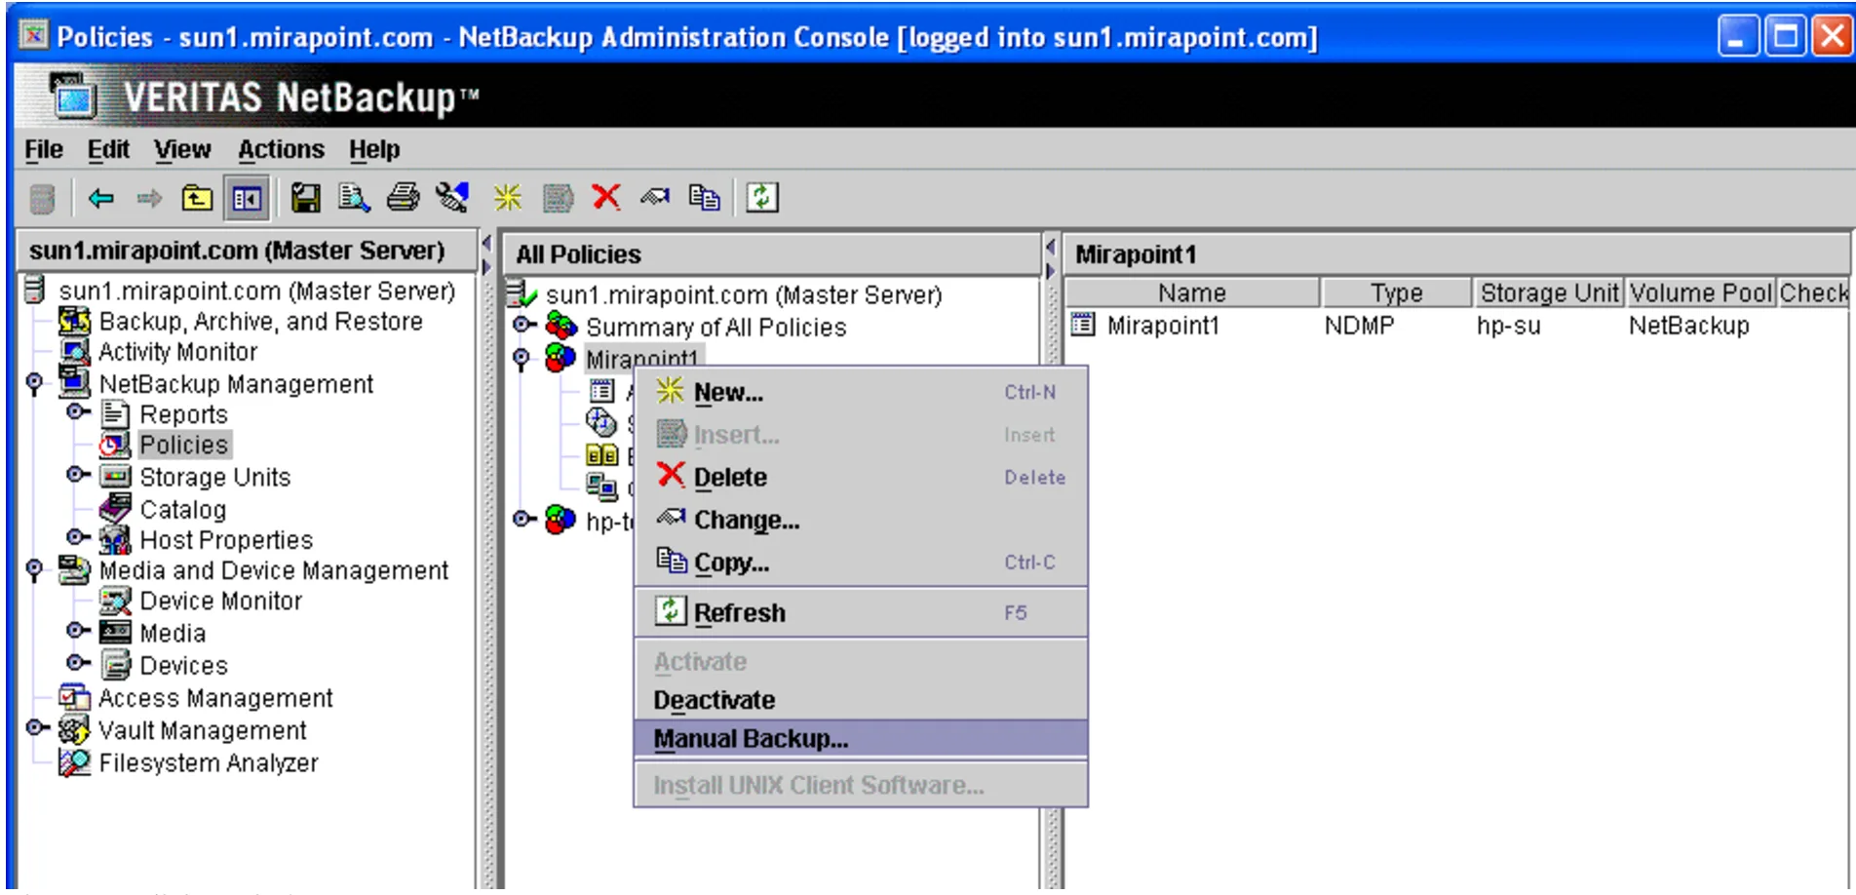Click the Host Properties icon
Screen dimensions: 1856x895
(115, 540)
